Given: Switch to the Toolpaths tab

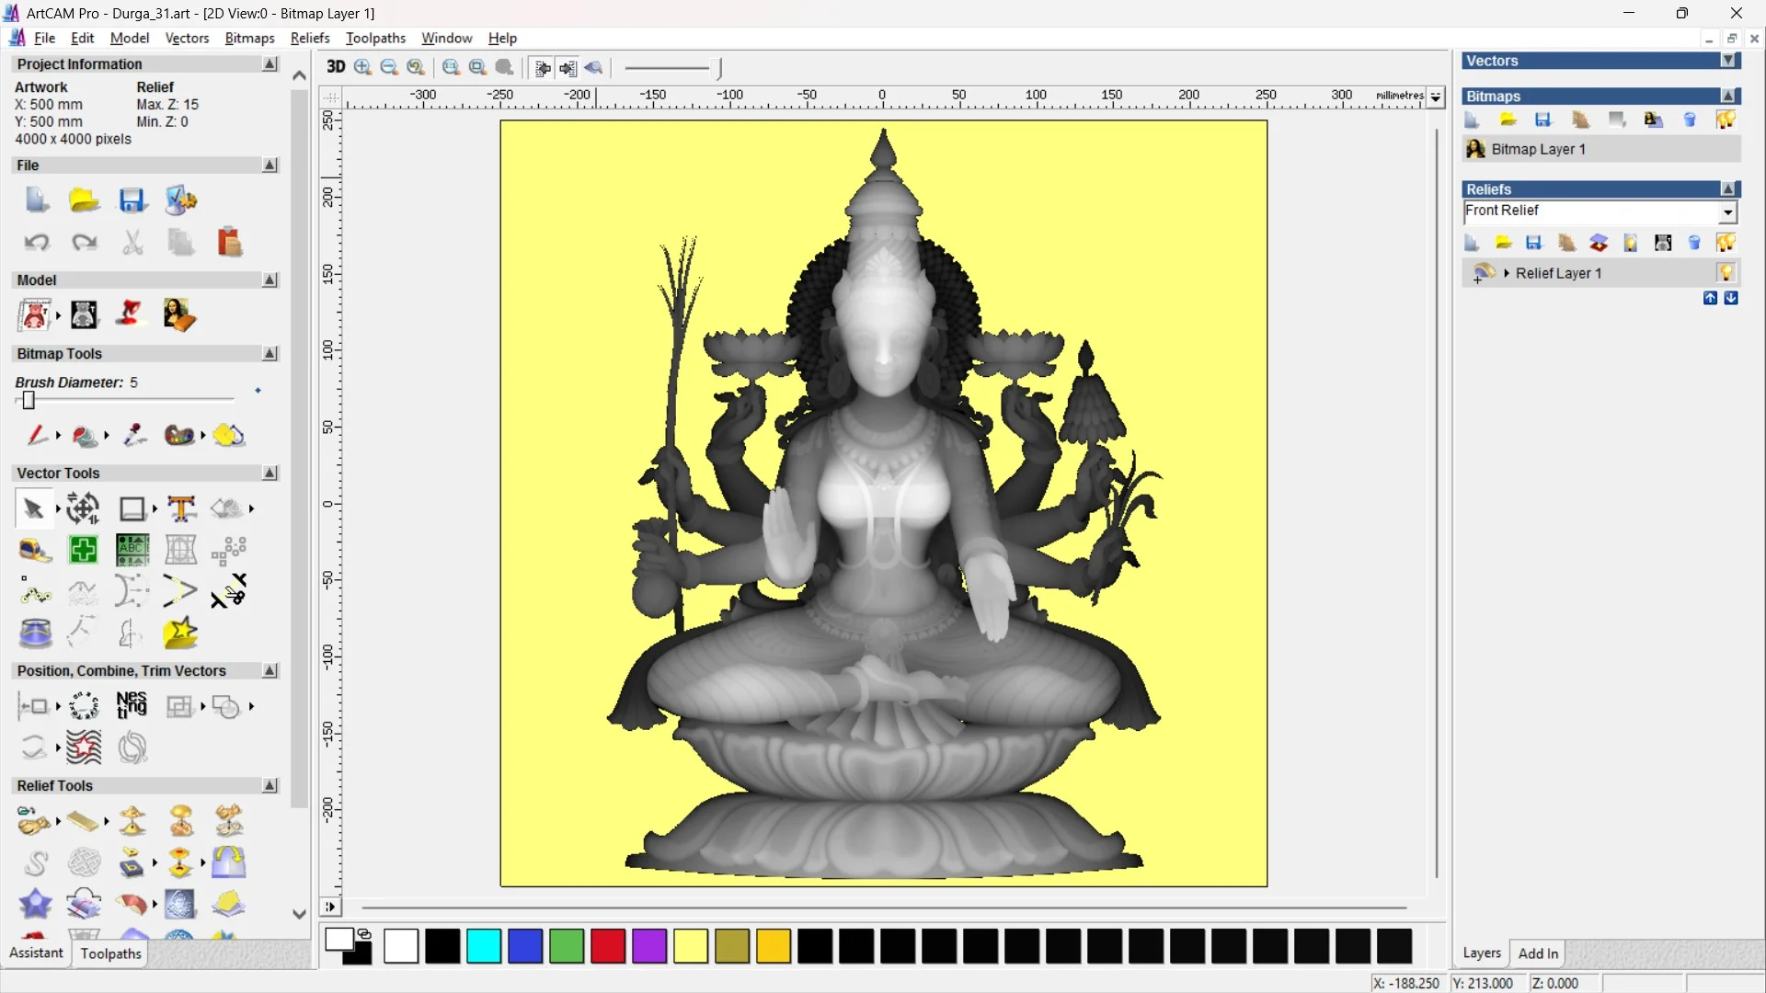Looking at the screenshot, I should click(x=110, y=953).
